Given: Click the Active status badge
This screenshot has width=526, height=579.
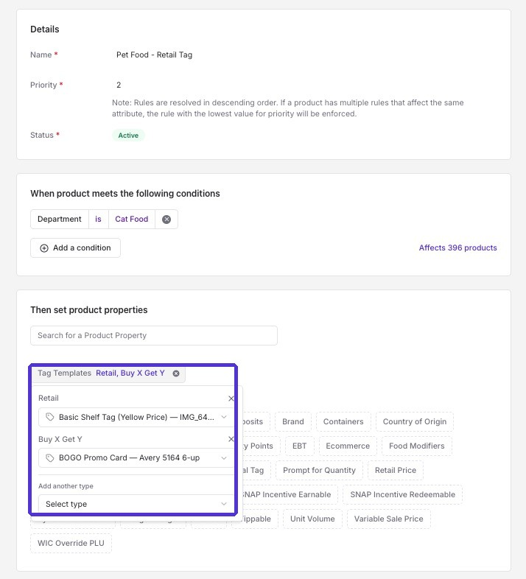Looking at the screenshot, I should tap(128, 136).
